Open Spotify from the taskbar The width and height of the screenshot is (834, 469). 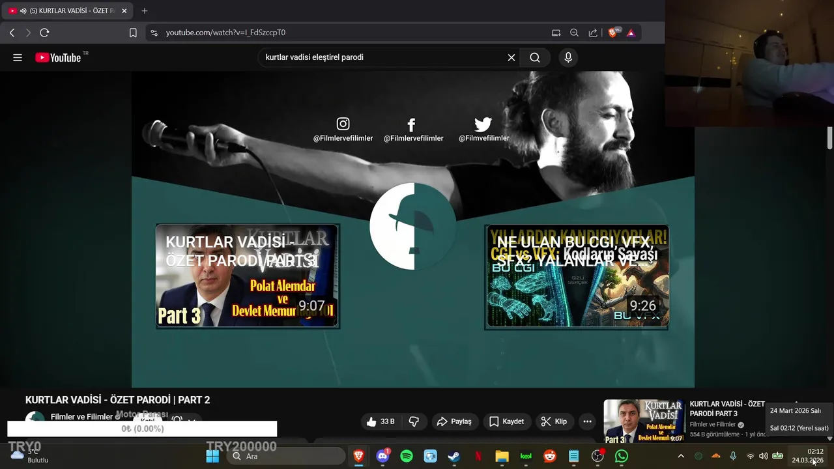point(407,456)
